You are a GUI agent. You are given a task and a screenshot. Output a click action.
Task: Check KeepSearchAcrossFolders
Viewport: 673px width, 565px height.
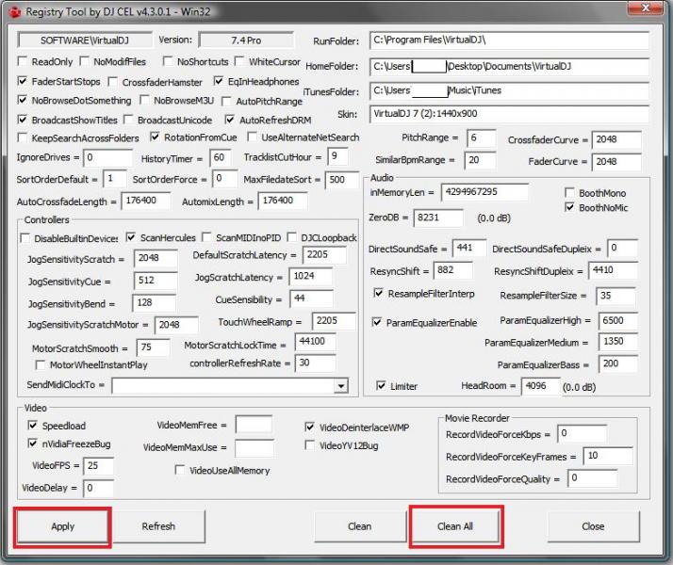(x=23, y=137)
